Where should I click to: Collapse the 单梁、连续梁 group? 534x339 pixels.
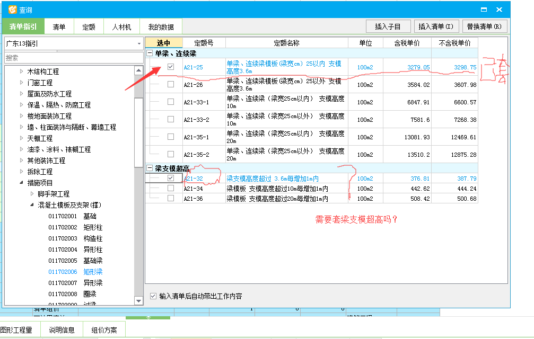point(150,53)
